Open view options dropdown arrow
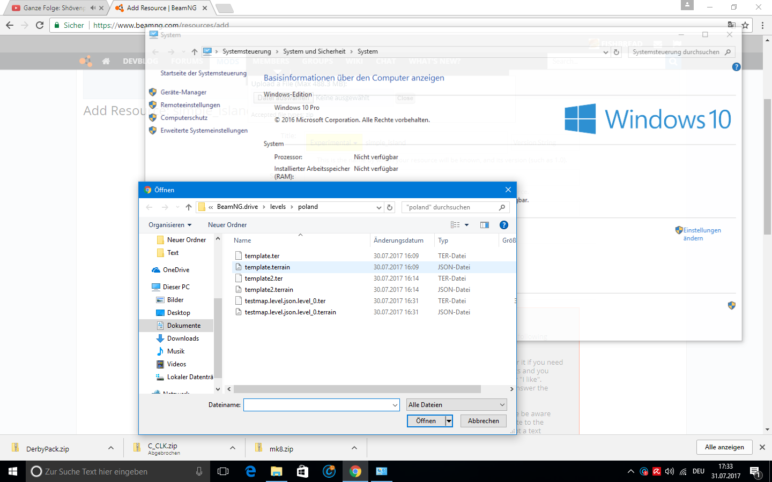 pyautogui.click(x=466, y=225)
